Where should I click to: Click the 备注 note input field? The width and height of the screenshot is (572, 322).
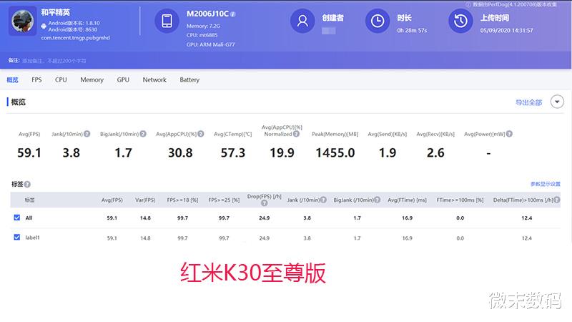click(54, 61)
